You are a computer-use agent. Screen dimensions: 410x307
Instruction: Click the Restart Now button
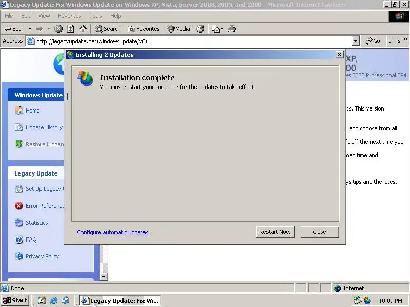pos(275,232)
